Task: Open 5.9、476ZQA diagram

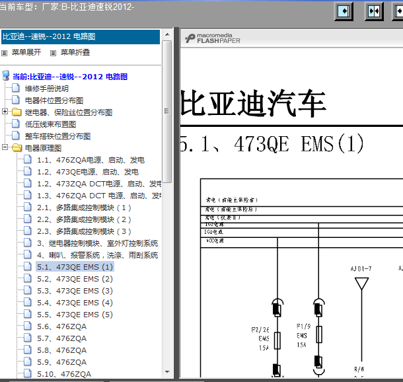Action: tap(61, 362)
